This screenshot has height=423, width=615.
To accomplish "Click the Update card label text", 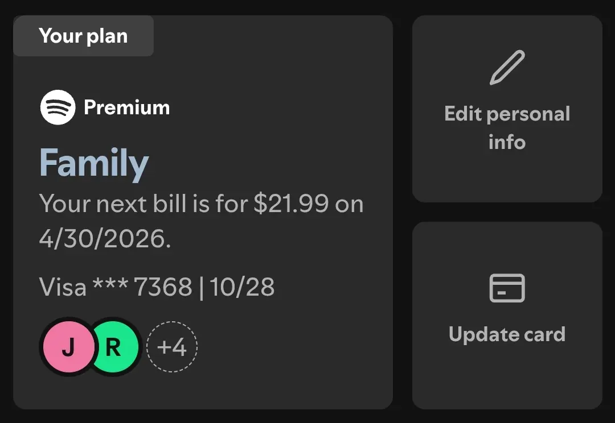I will coord(507,334).
